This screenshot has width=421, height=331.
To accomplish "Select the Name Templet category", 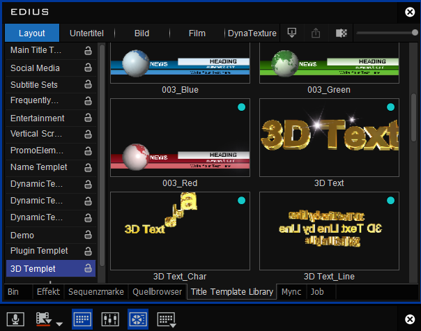I will (51, 167).
